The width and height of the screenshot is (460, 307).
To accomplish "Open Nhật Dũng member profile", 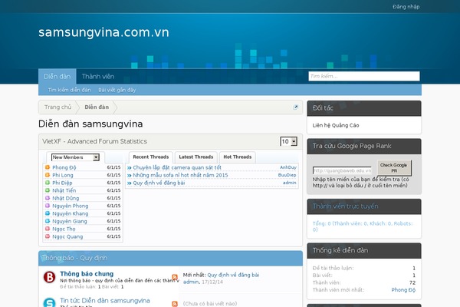I will point(65,198).
